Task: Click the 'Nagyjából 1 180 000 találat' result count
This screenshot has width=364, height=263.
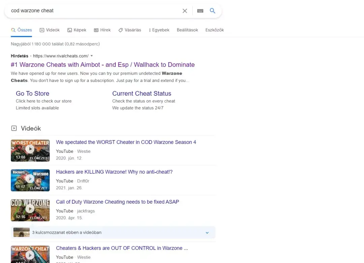Action: [x=55, y=44]
